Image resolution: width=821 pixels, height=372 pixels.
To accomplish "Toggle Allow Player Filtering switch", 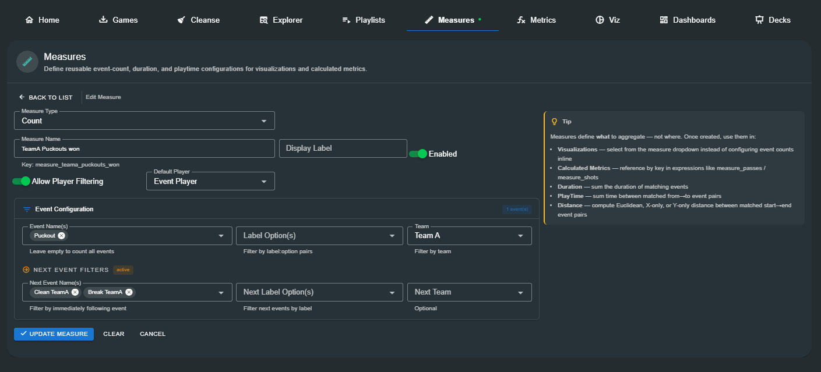I will click(21, 181).
